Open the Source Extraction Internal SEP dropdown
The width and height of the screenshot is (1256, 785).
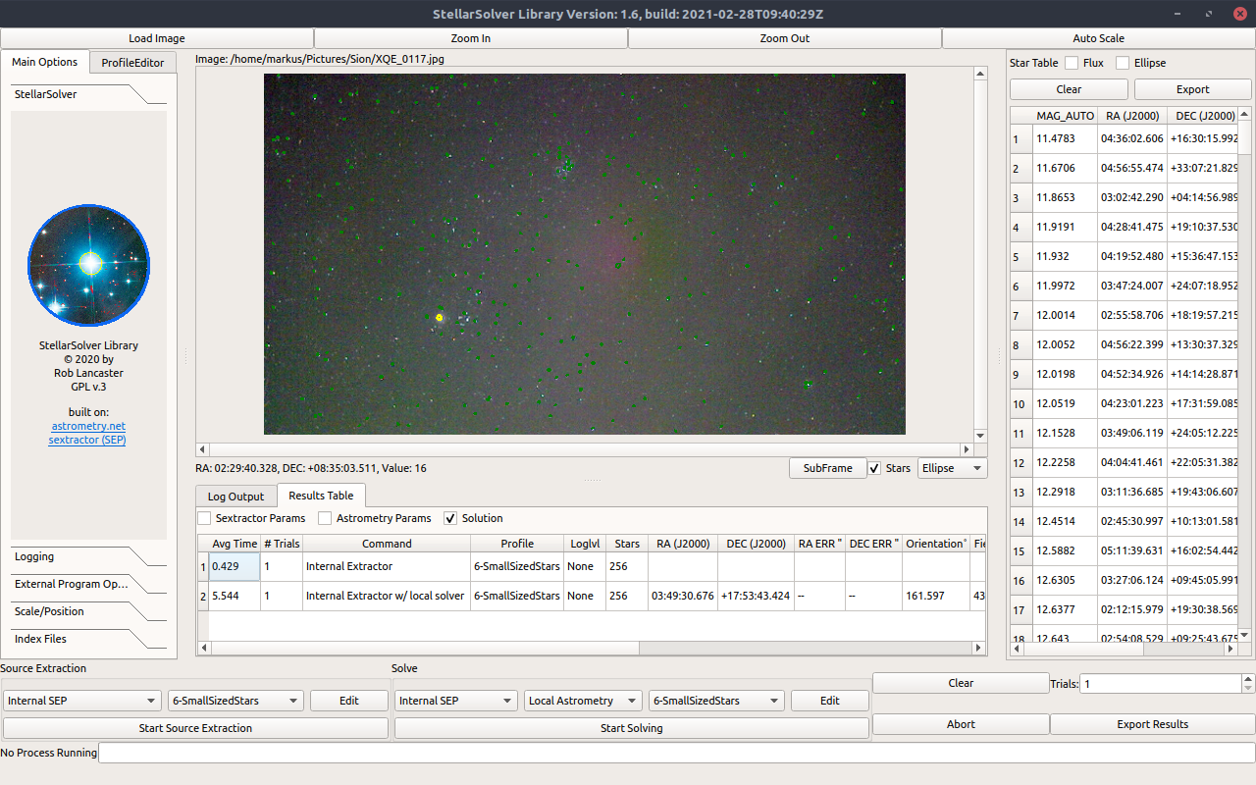point(82,701)
